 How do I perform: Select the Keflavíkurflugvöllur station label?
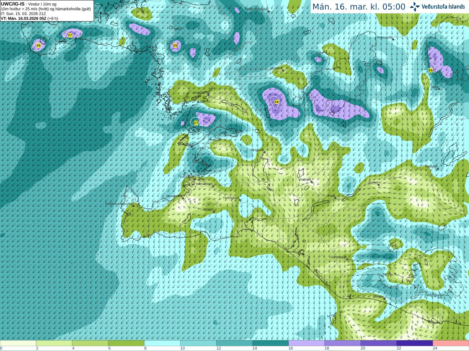pyautogui.click(x=119, y=204)
